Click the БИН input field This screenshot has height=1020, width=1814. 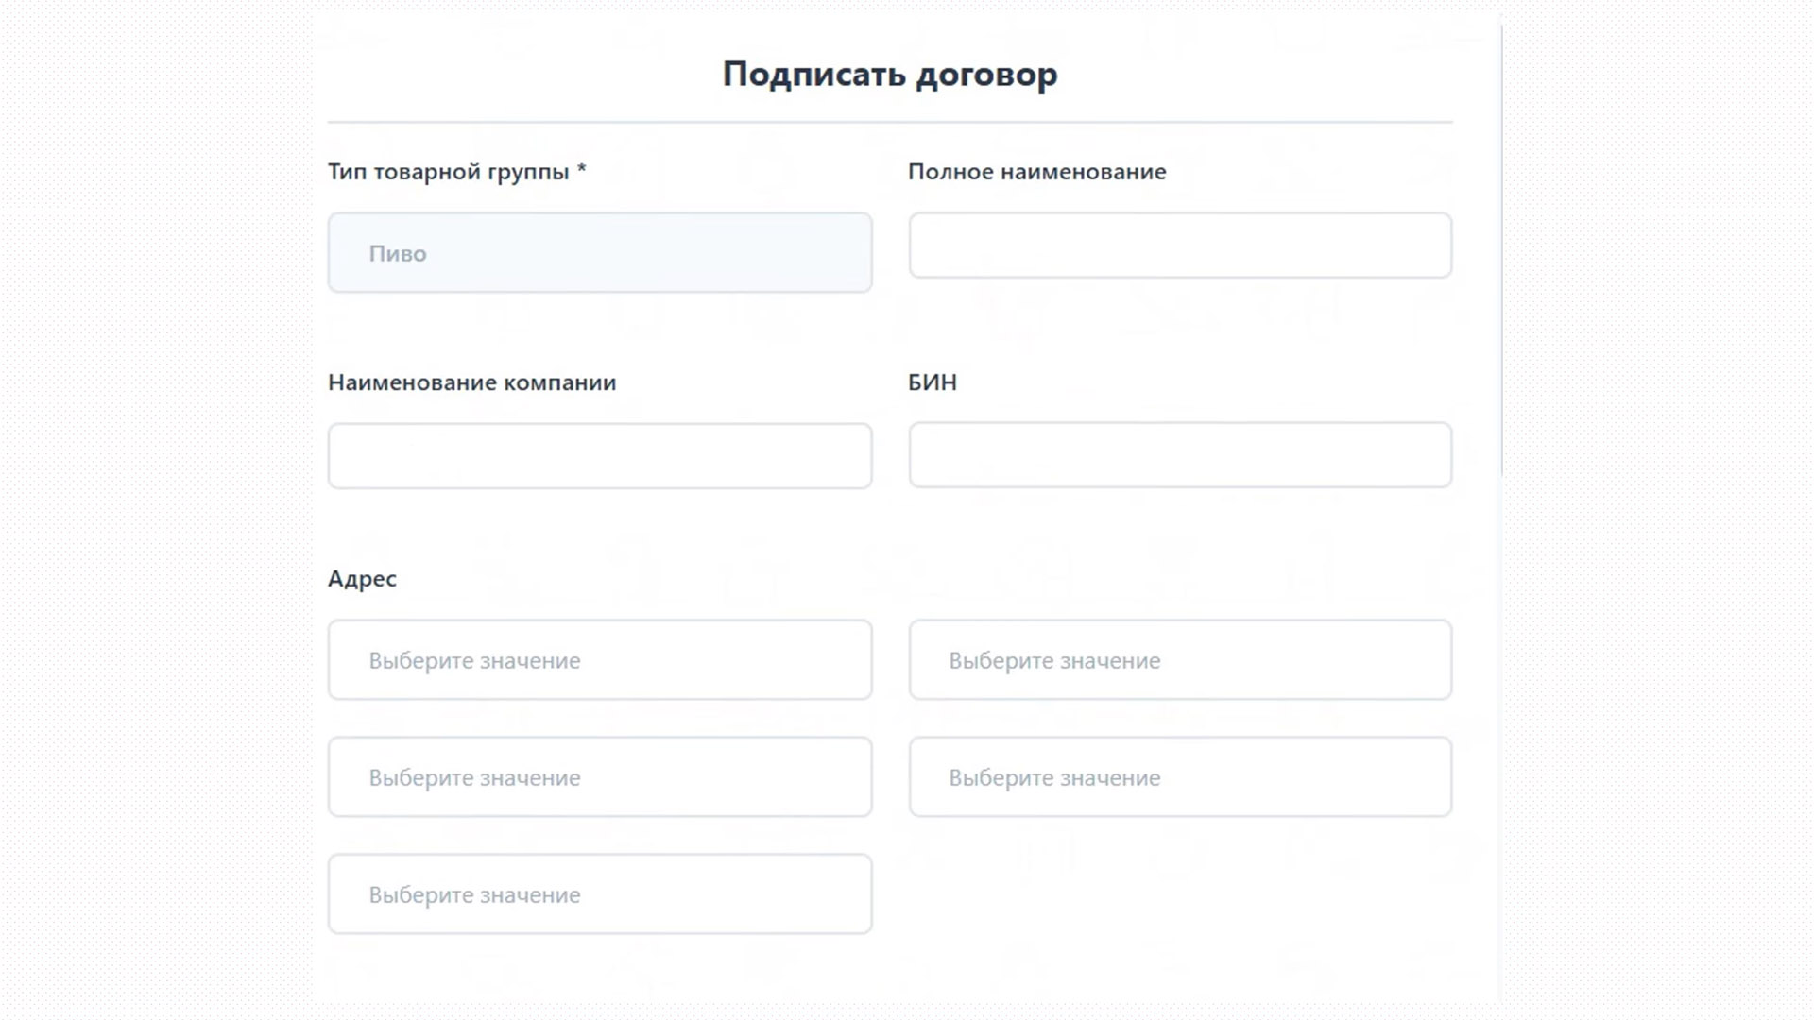[x=1180, y=456]
